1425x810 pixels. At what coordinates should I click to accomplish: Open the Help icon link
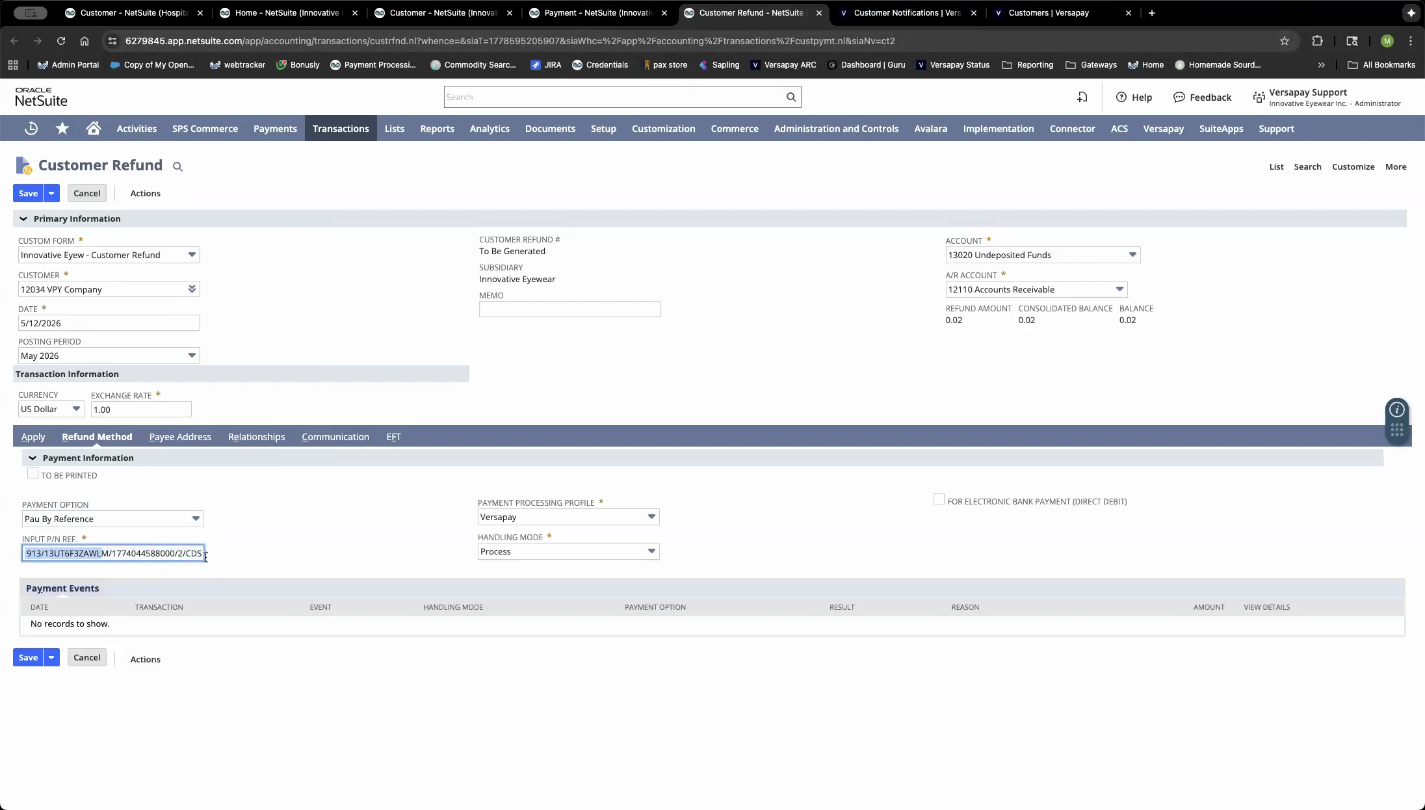click(x=1134, y=97)
